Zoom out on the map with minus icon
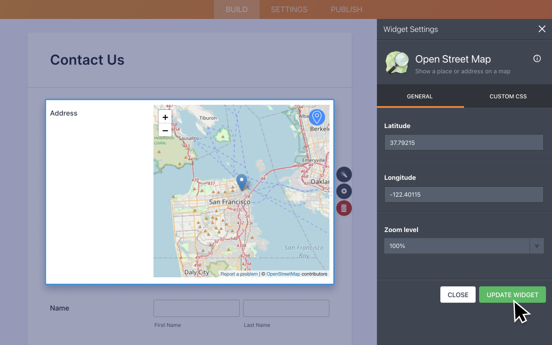Image resolution: width=552 pixels, height=345 pixels. coord(165,130)
